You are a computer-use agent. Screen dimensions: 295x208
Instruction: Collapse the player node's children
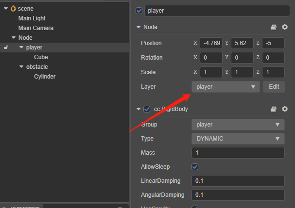[x=21, y=48]
